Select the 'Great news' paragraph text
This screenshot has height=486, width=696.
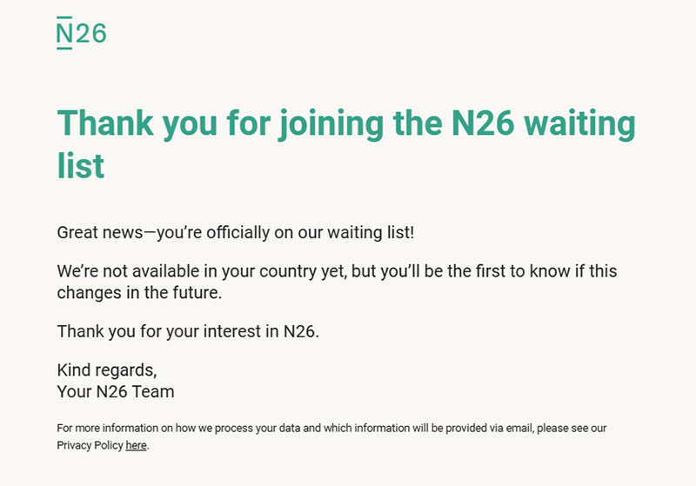click(x=235, y=233)
